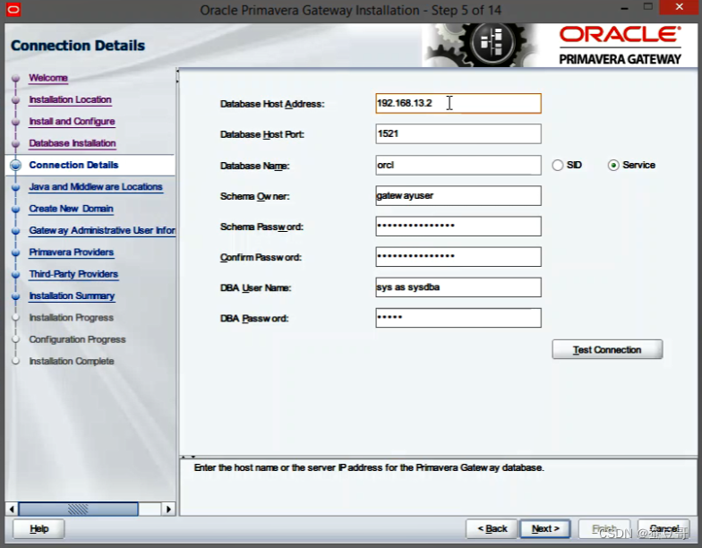This screenshot has height=548, width=702.
Task: Select the Connection Details step
Action: tap(73, 165)
